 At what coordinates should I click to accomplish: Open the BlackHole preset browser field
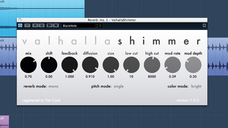pos(78,26)
